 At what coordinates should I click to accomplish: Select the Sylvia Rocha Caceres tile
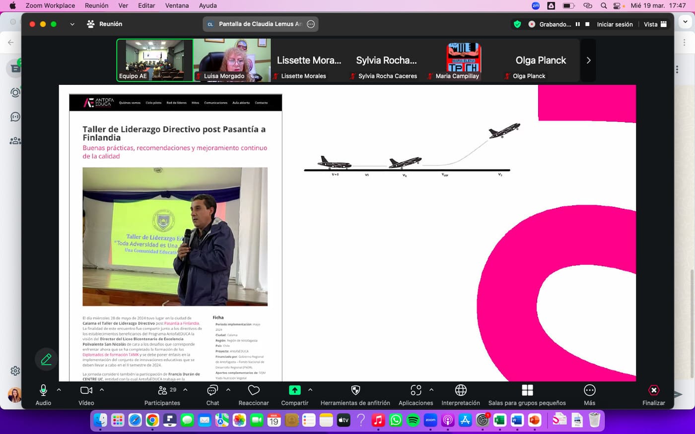[x=386, y=60]
